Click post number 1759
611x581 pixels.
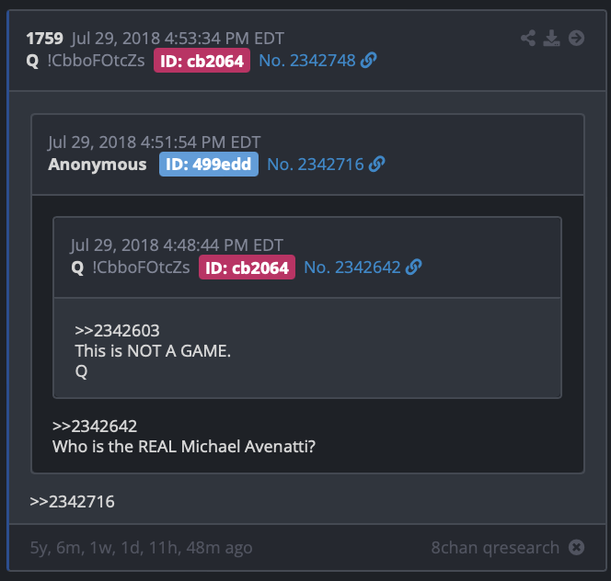[x=44, y=39]
